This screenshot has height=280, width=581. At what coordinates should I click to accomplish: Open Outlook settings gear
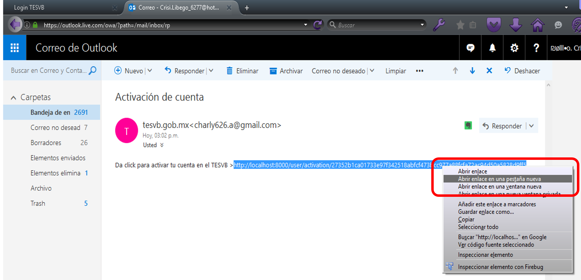[514, 48]
